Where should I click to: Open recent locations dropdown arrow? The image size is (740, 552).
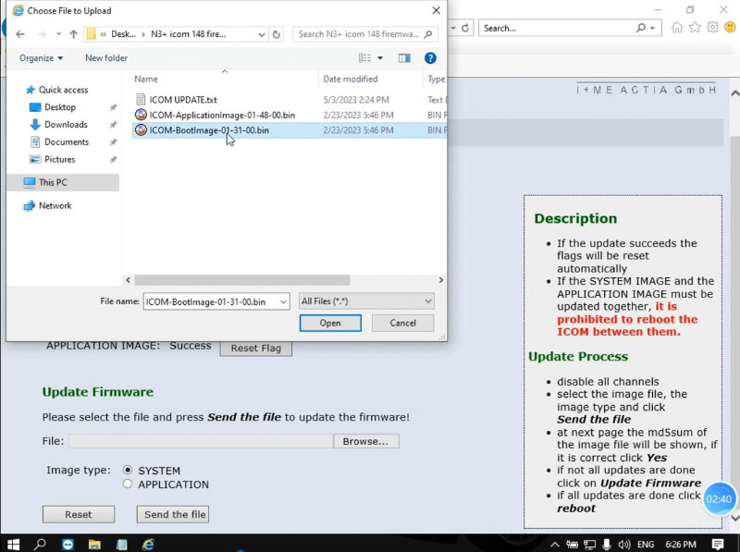(58, 34)
